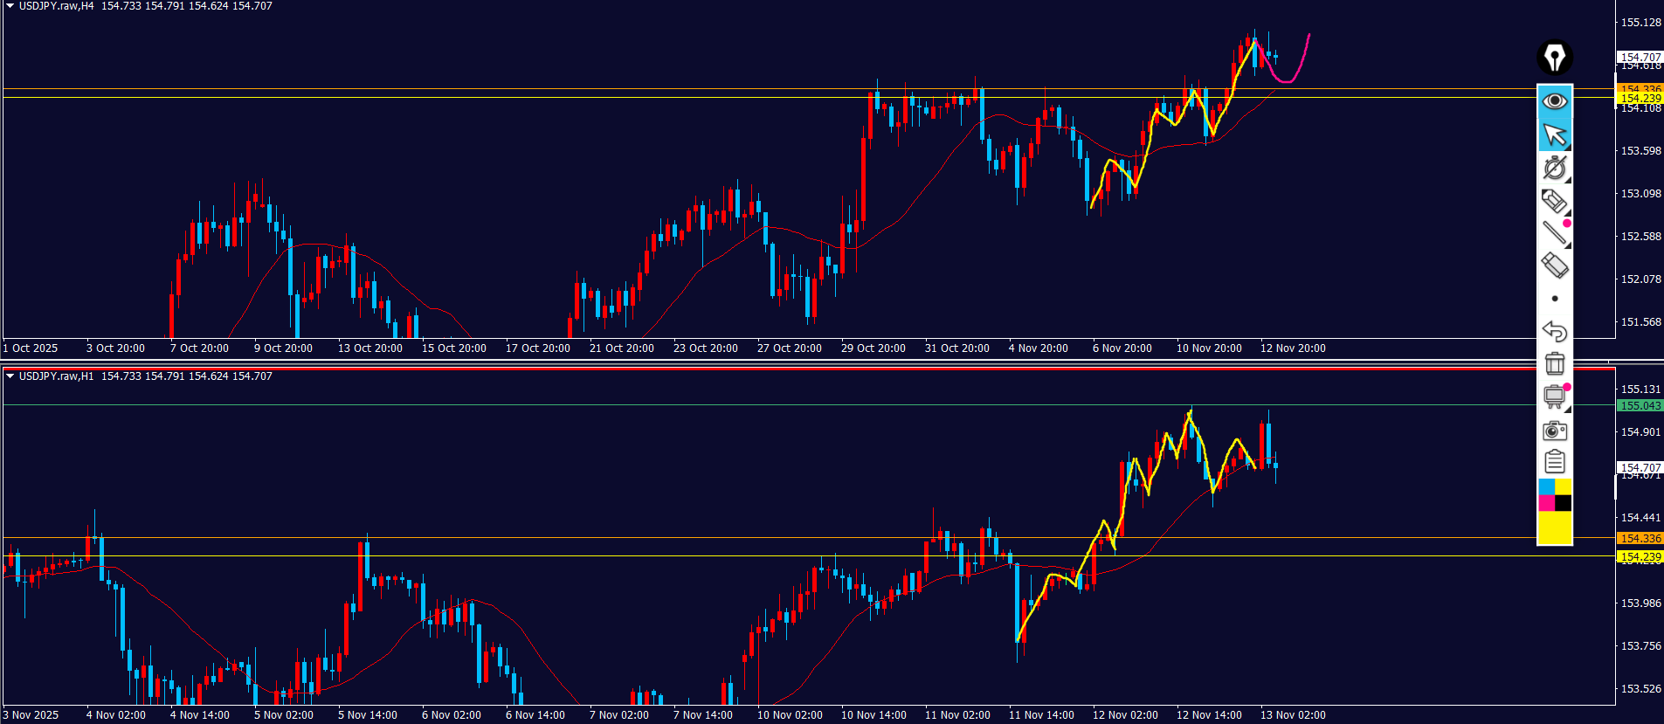Click the trash can to clear drawings
The width and height of the screenshot is (1664, 724).
tap(1555, 363)
